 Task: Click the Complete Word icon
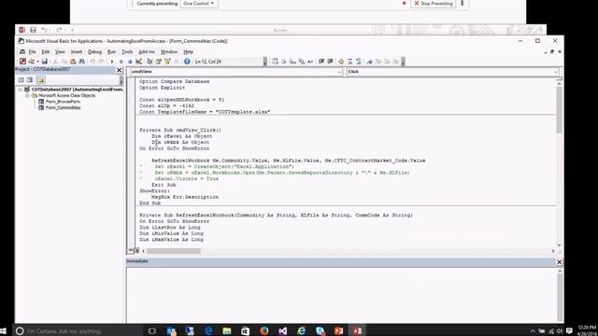point(310,62)
